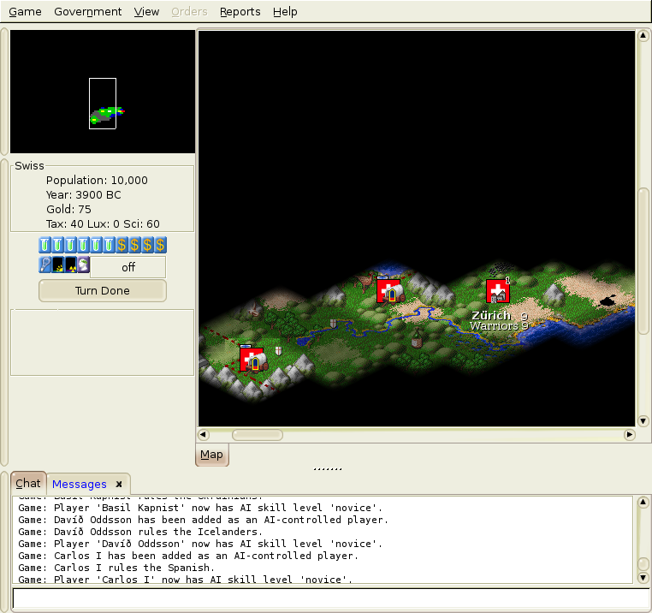Click the overview minimap
This screenshot has width=652, height=613.
[103, 92]
